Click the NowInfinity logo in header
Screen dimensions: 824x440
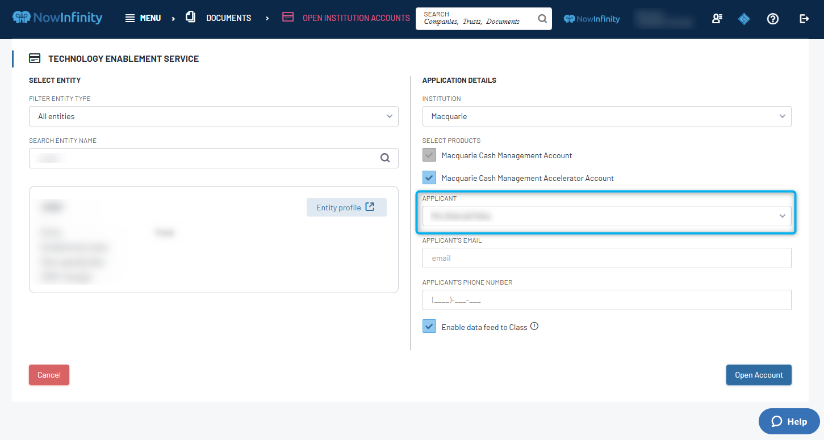pos(57,18)
